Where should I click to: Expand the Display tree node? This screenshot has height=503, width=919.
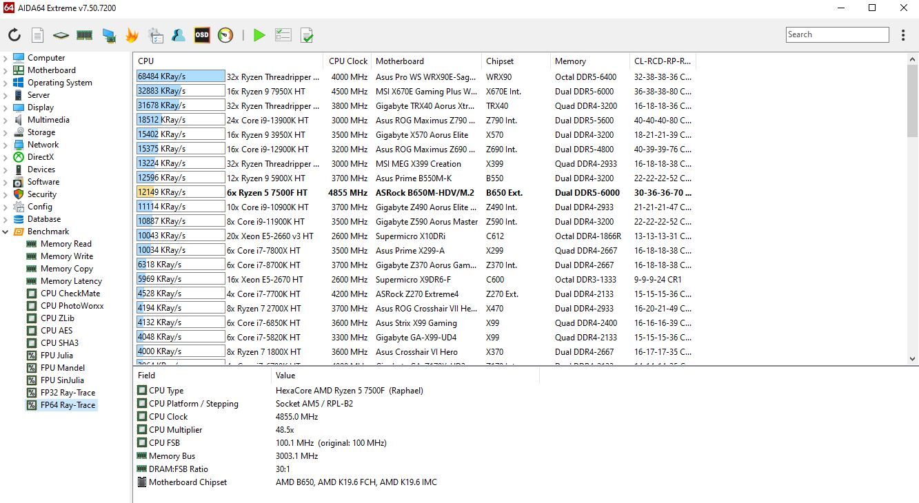(6, 107)
